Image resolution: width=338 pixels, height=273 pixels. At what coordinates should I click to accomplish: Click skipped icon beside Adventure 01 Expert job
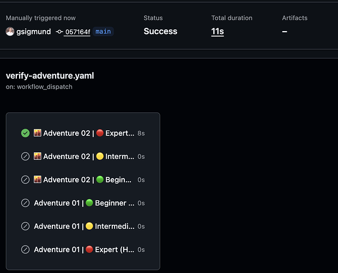coord(25,250)
